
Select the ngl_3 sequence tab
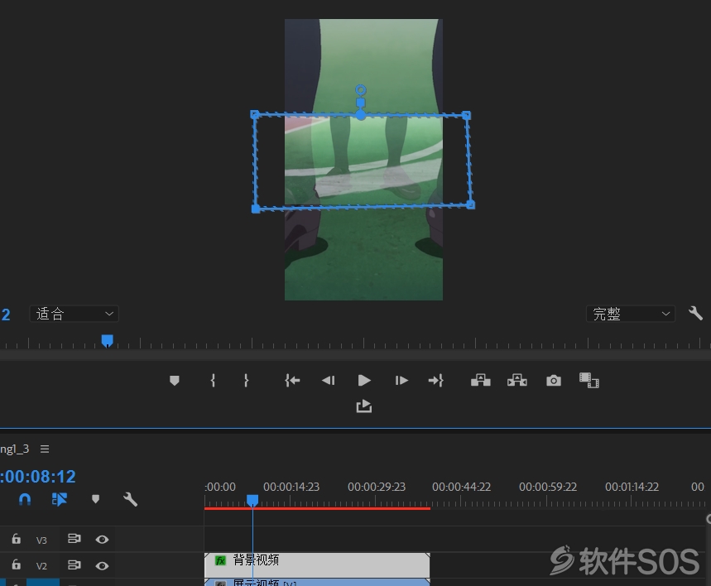[15, 449]
